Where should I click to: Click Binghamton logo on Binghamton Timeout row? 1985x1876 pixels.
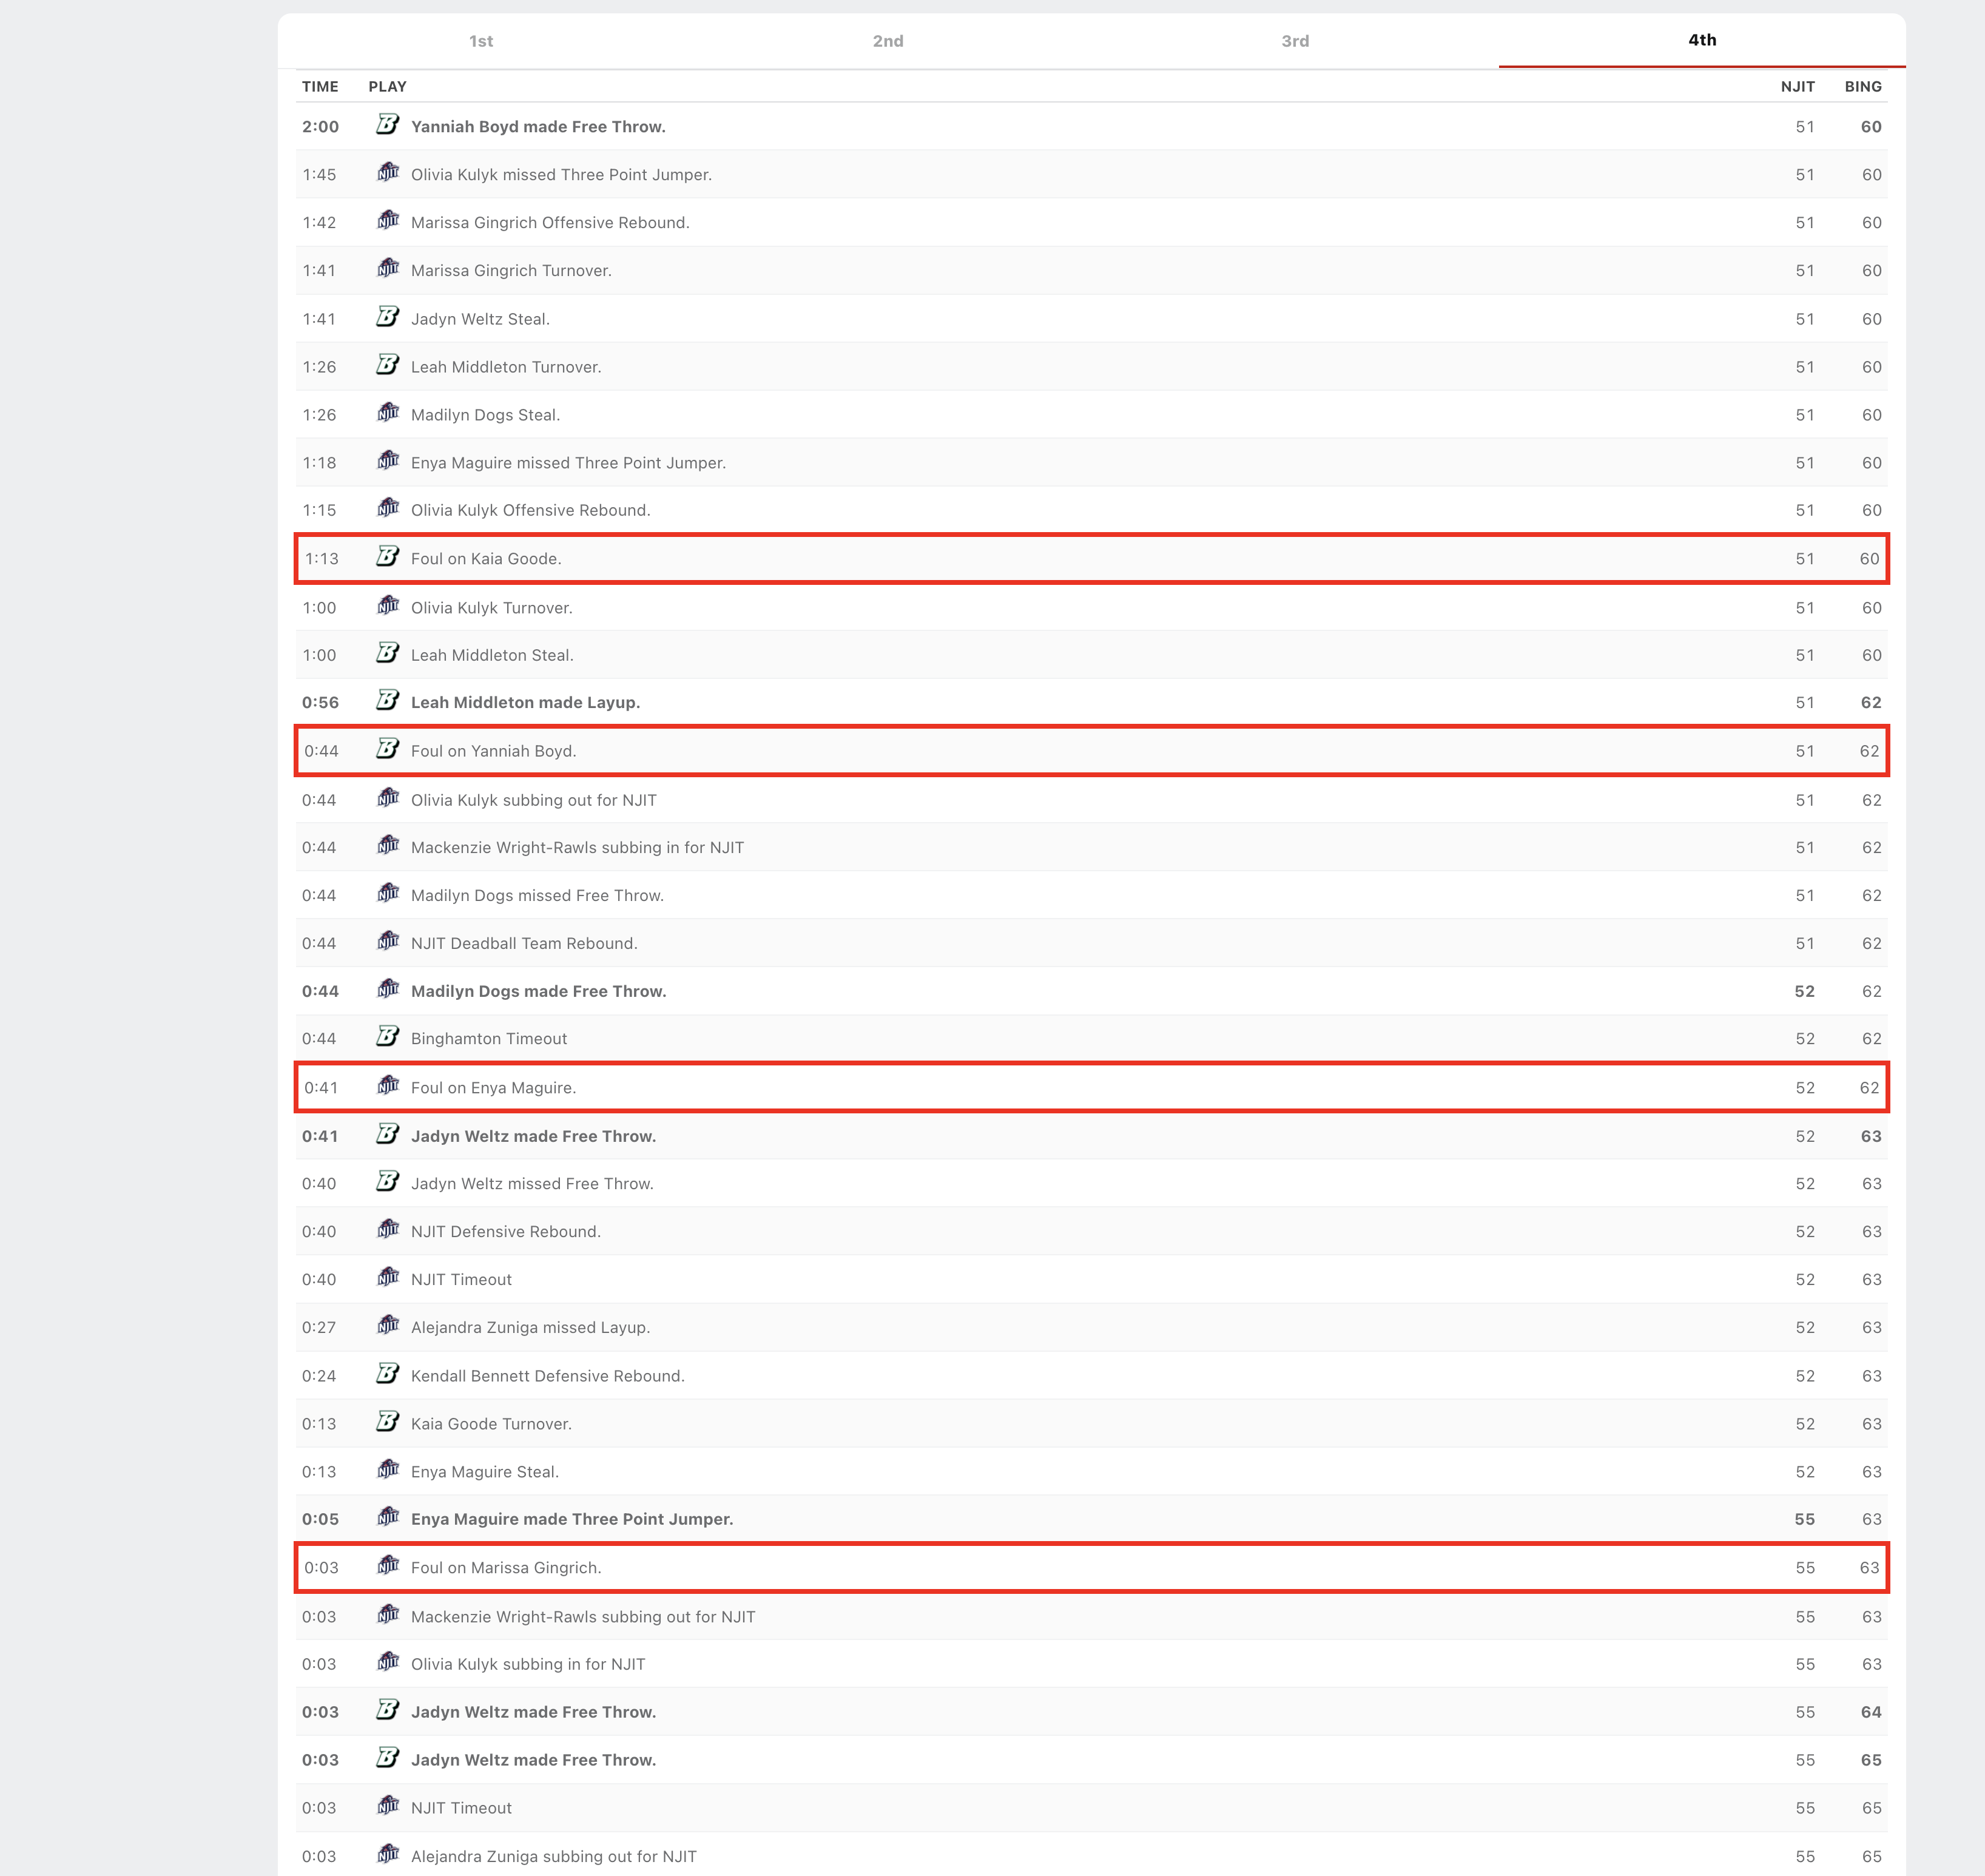pos(388,1037)
